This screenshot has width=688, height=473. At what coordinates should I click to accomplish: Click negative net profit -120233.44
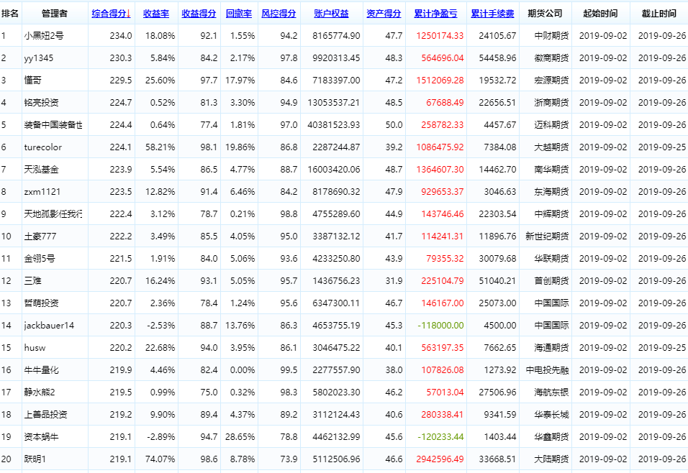[440, 437]
